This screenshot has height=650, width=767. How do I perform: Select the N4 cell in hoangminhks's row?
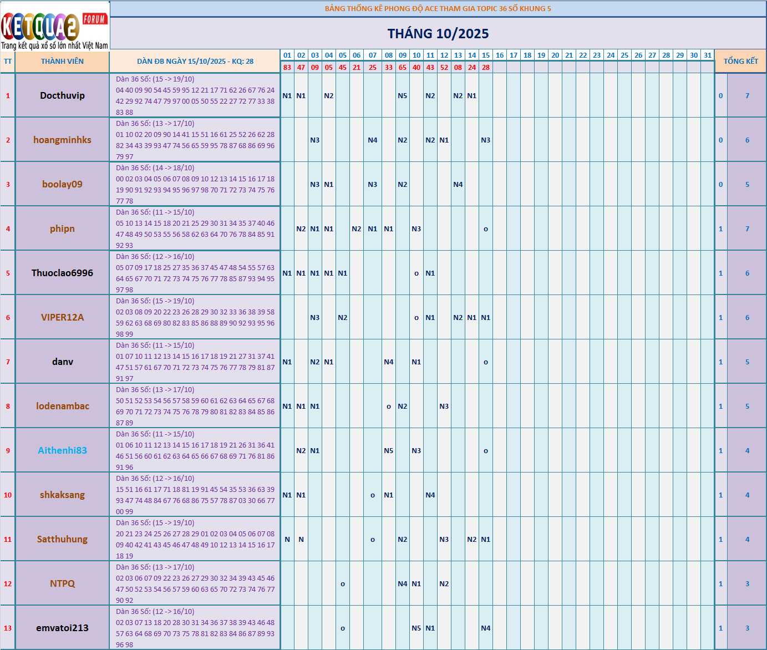click(372, 140)
